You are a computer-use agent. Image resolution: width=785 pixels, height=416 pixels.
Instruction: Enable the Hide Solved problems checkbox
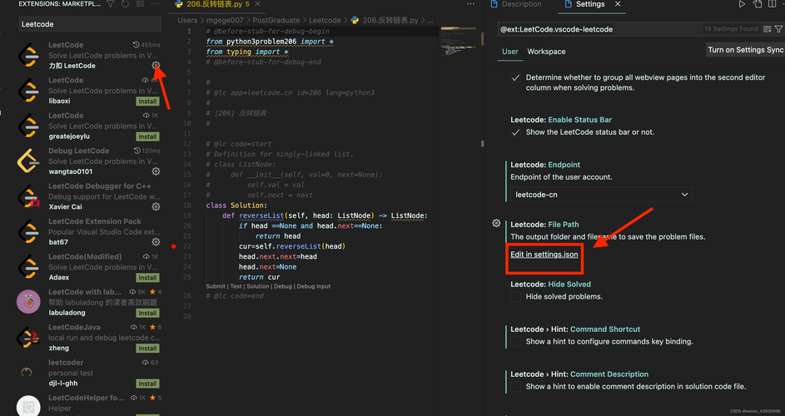pyautogui.click(x=515, y=297)
